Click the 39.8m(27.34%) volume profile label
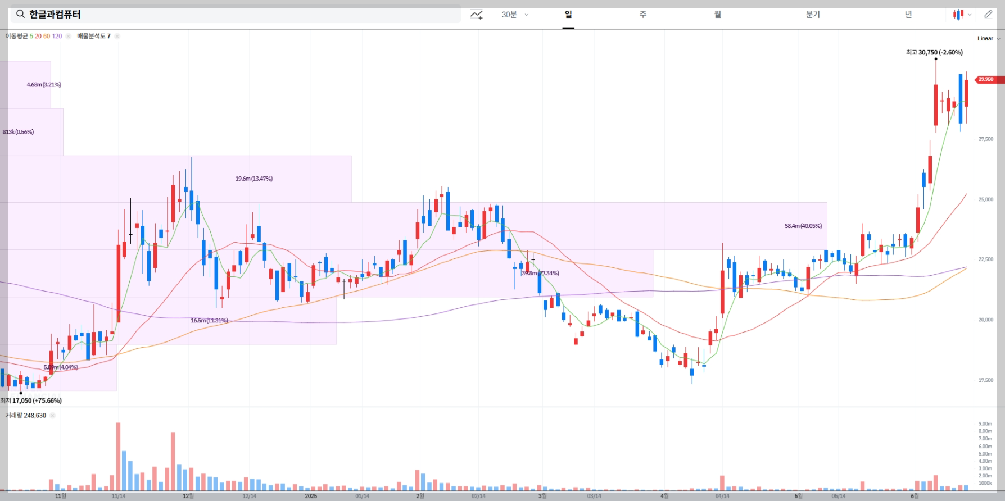The width and height of the screenshot is (1005, 501). click(540, 274)
